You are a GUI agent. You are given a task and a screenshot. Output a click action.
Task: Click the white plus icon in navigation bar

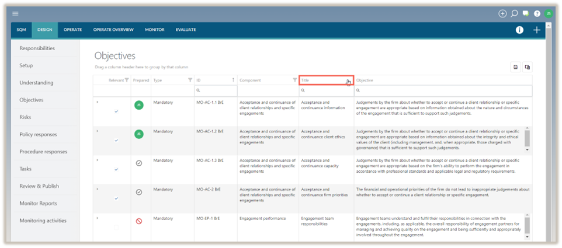tap(537, 30)
